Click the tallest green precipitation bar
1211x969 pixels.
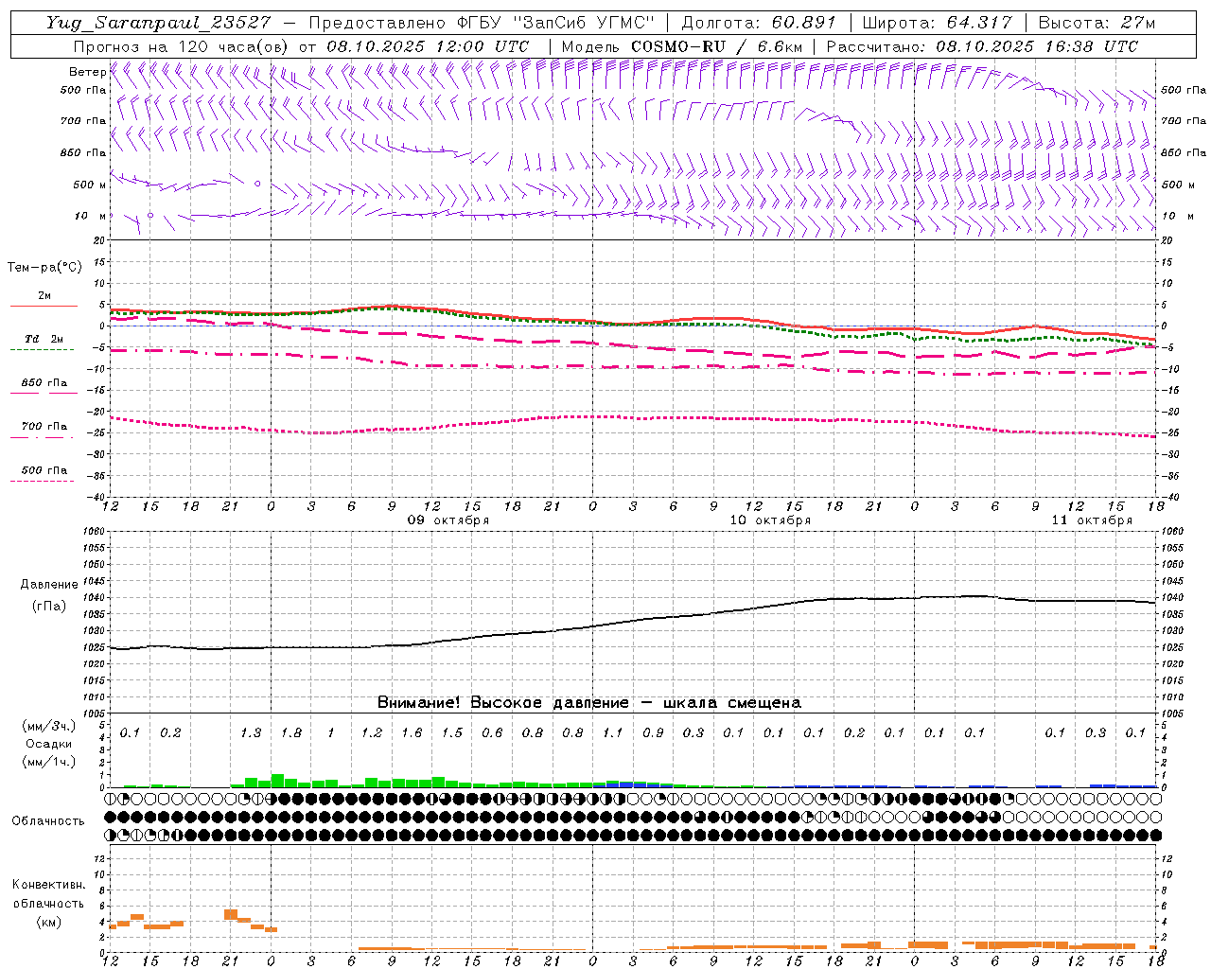point(277,781)
